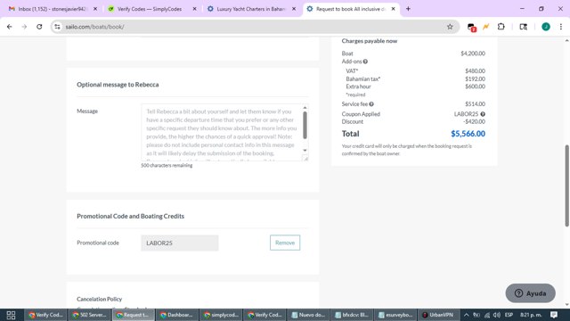Click the Bahamian tax* $192.00 amount

click(x=475, y=78)
